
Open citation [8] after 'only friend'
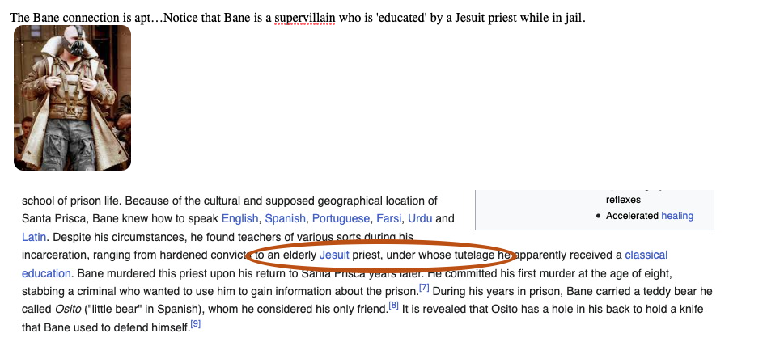tap(393, 306)
